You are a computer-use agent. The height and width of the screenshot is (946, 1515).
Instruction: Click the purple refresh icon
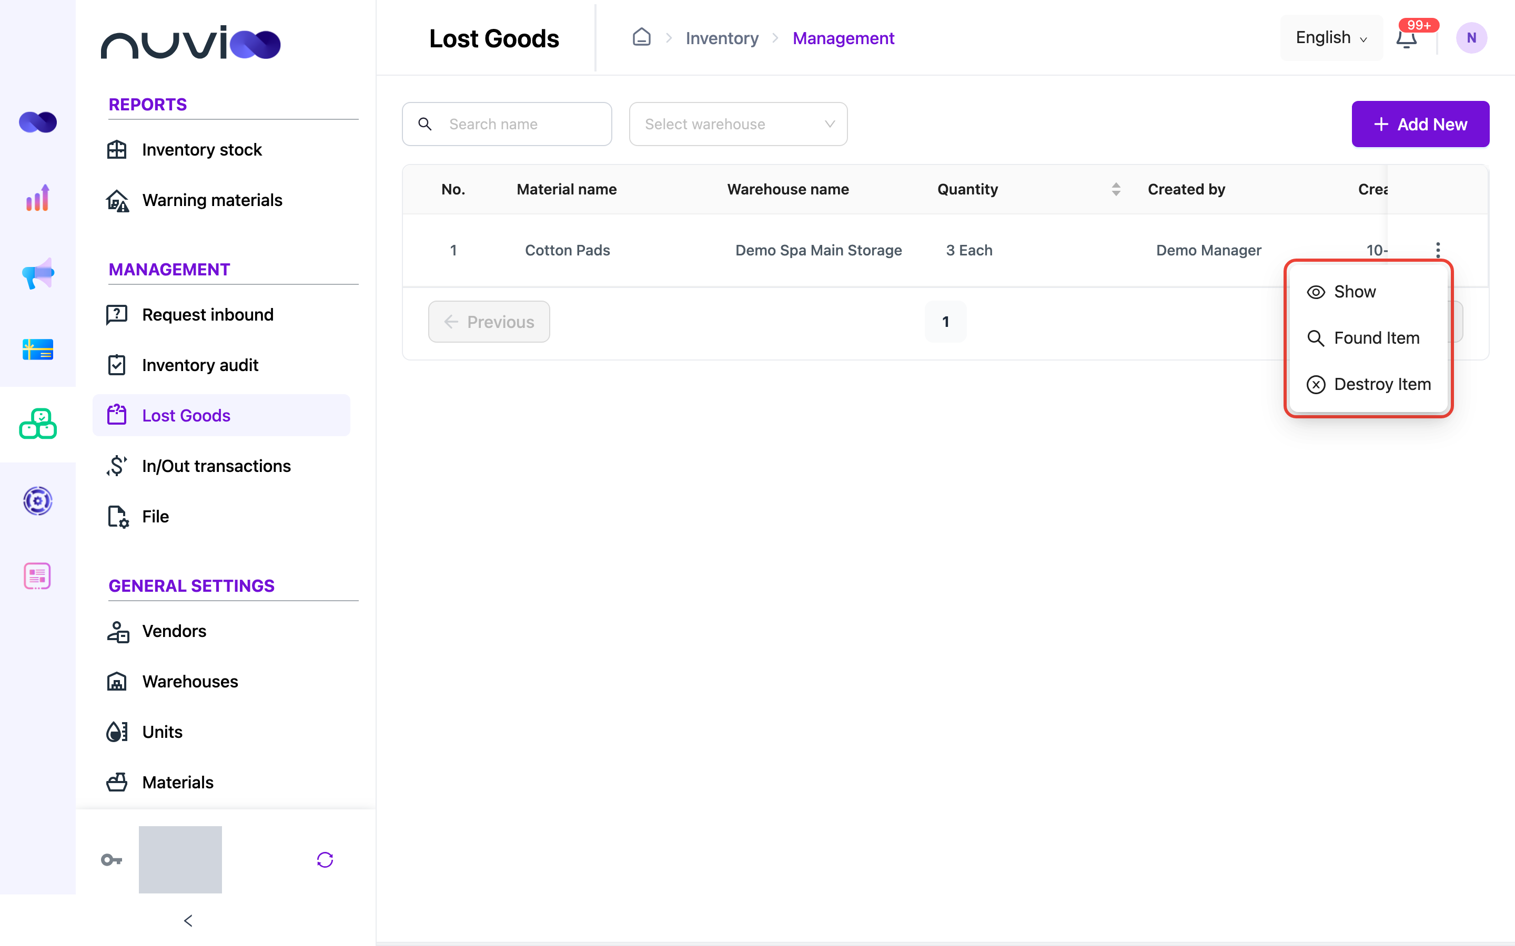[x=325, y=860]
